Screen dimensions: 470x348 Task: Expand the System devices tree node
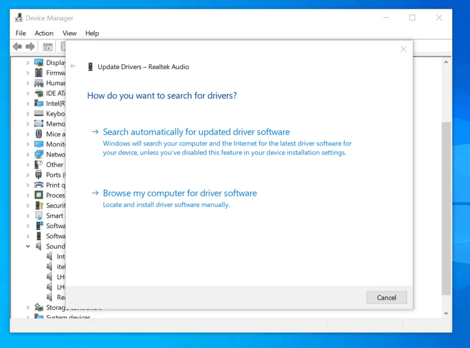point(28,317)
